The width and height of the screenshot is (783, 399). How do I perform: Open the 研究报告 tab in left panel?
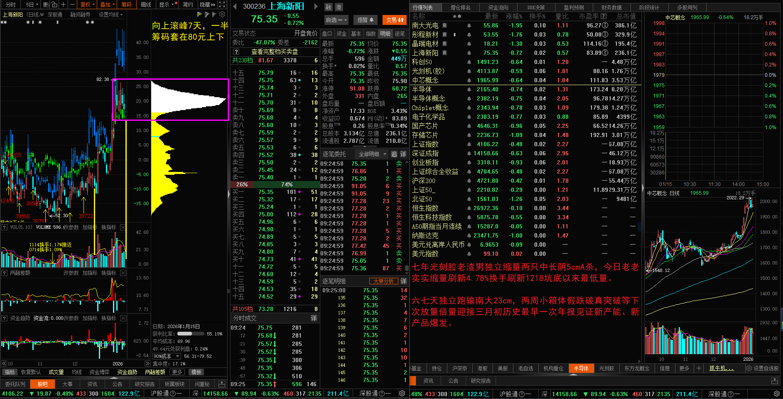coord(145,384)
